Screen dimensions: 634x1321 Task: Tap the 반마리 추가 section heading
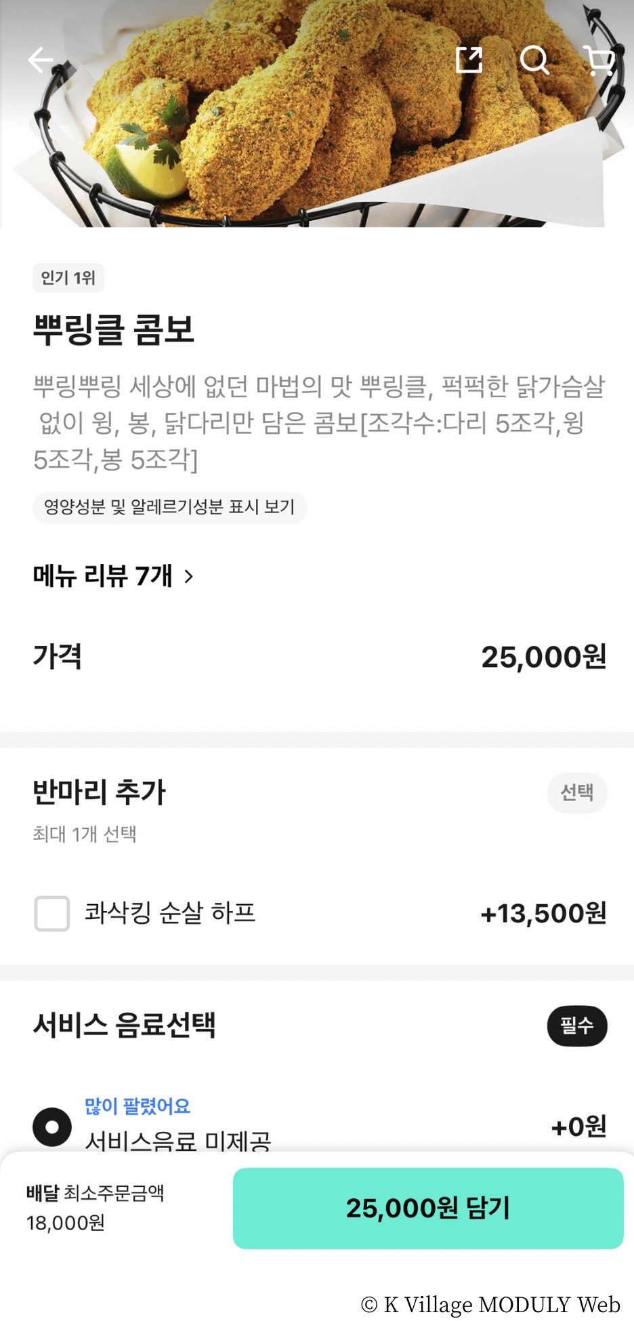point(100,792)
